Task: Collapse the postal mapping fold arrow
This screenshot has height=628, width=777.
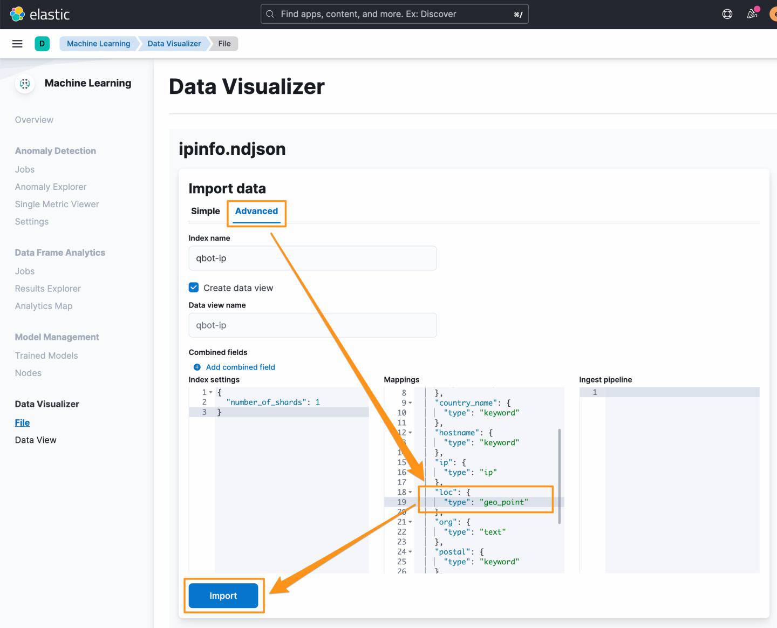Action: coord(410,552)
